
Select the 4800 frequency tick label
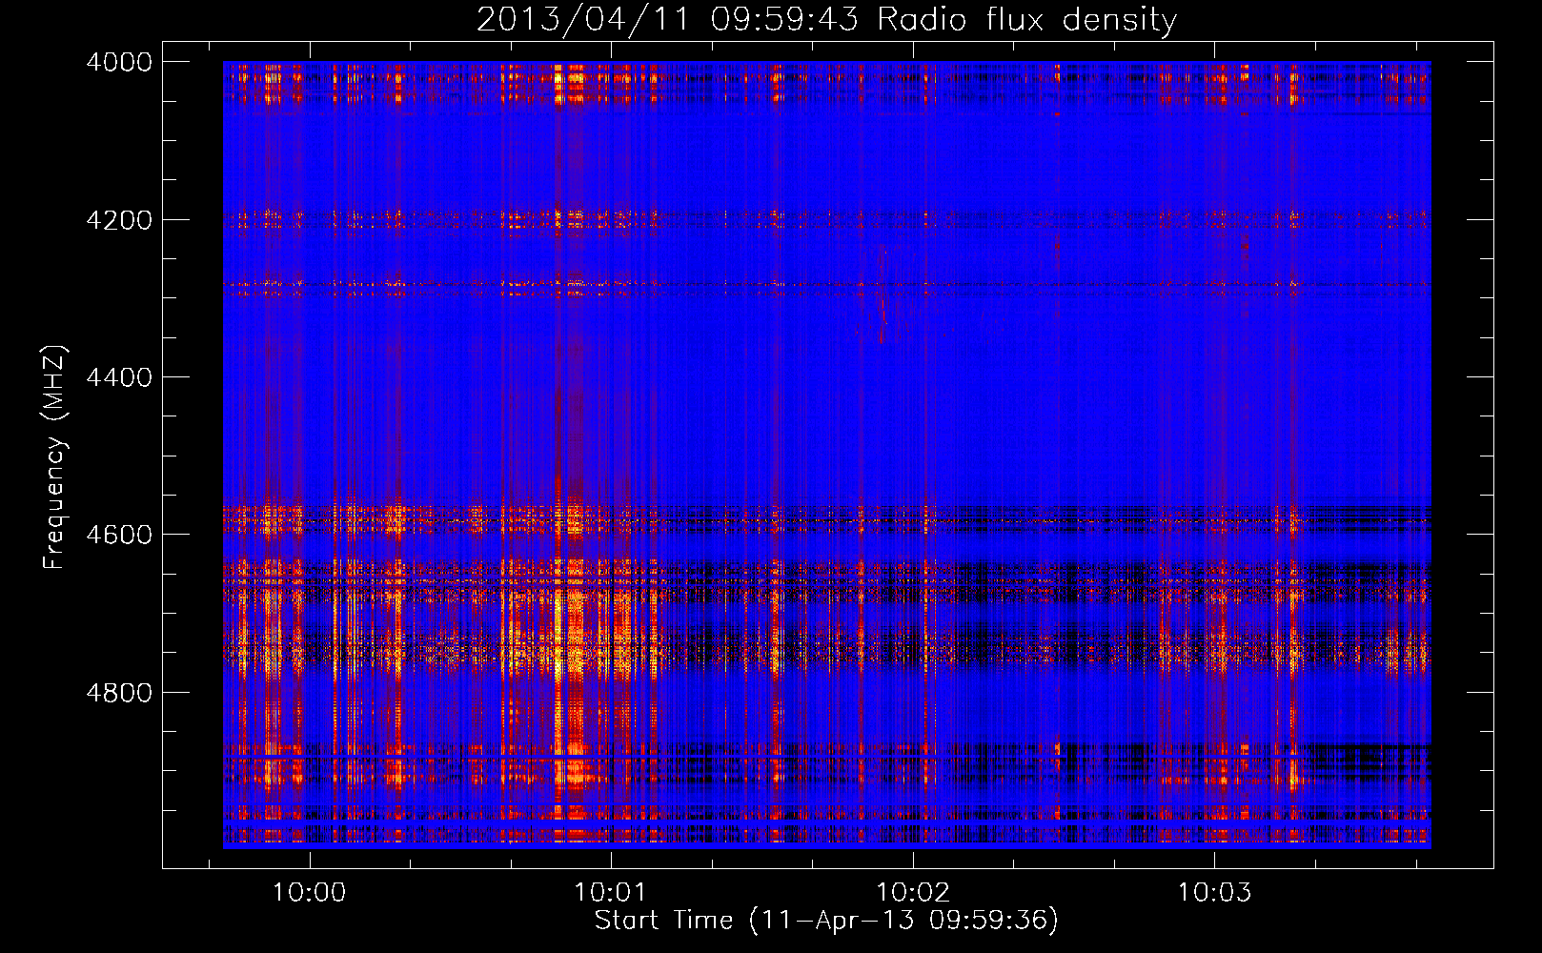click(119, 693)
